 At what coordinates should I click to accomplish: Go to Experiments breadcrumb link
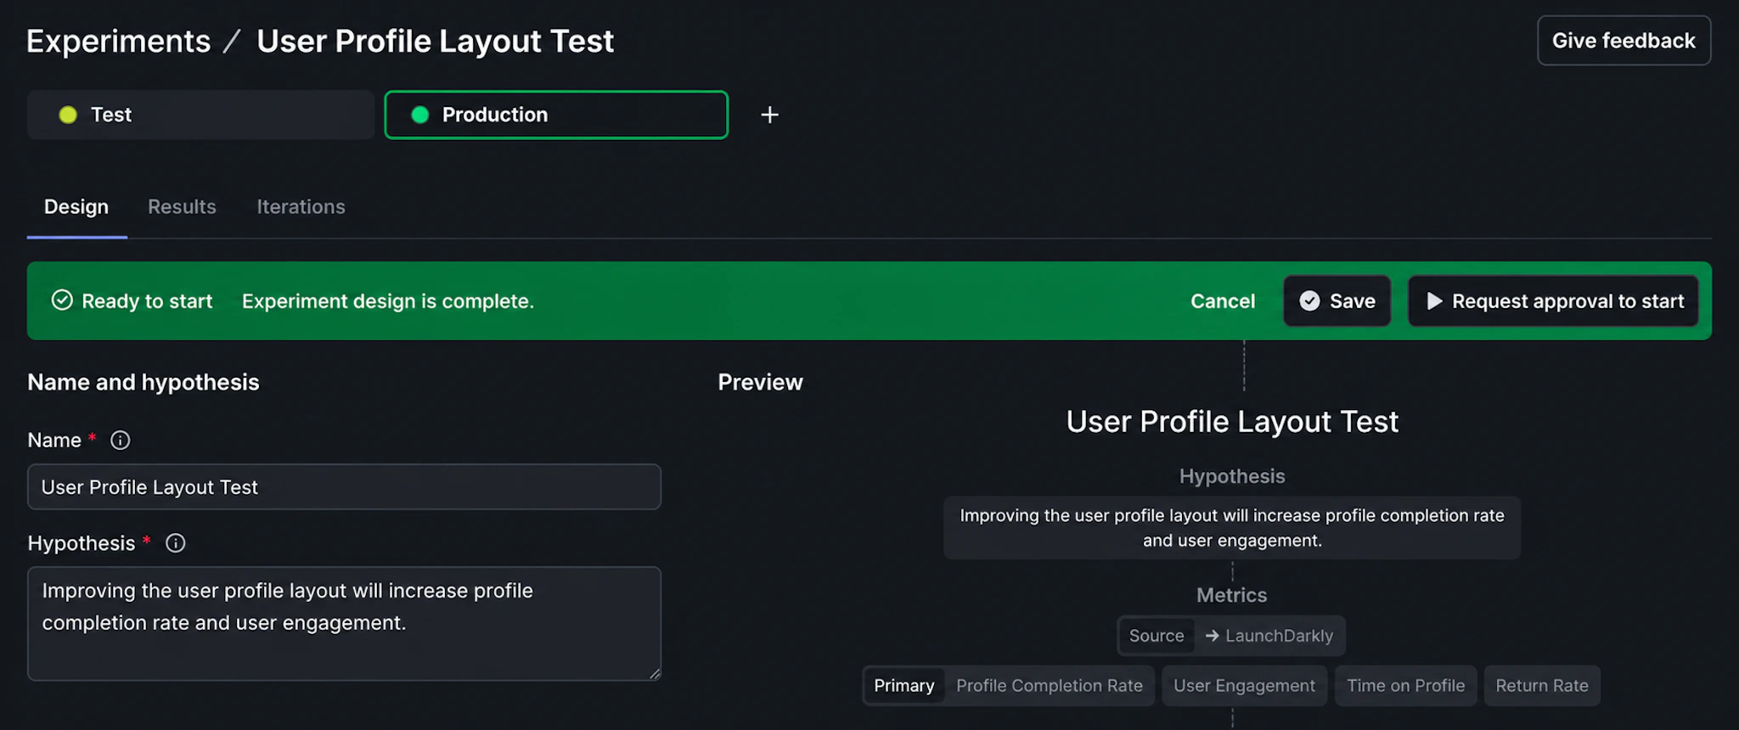pos(118,41)
